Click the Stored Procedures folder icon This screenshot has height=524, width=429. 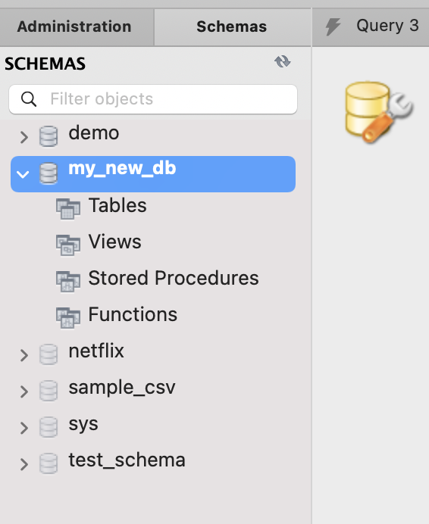[x=68, y=282]
